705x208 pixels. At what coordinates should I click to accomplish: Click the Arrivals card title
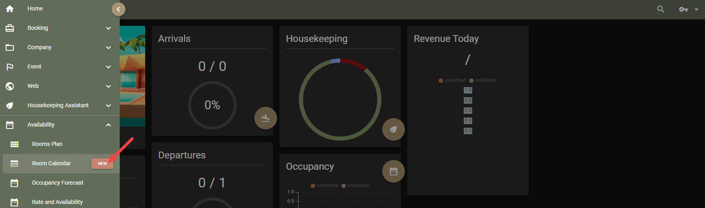coord(174,39)
